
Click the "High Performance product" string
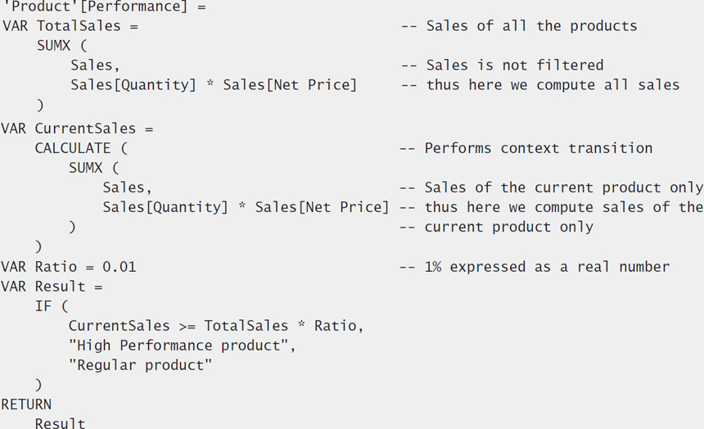coord(182,345)
